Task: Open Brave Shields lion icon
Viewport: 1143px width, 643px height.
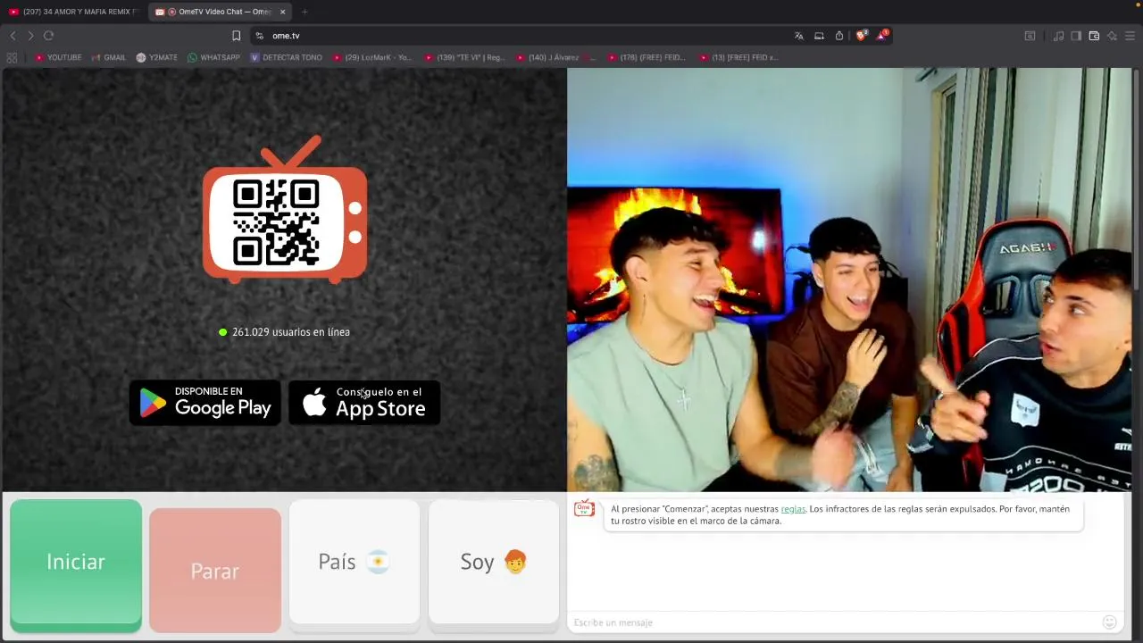Action: pos(862,36)
